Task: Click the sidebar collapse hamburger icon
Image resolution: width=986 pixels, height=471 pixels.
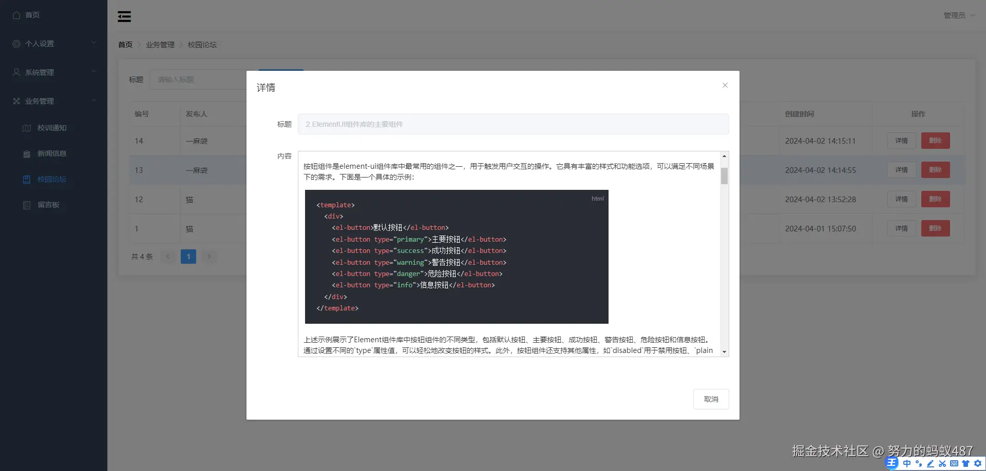Action: pos(124,16)
